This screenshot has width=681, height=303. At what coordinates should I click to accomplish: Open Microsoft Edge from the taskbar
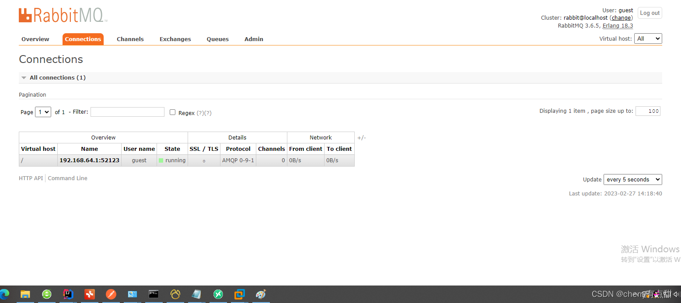(4, 294)
